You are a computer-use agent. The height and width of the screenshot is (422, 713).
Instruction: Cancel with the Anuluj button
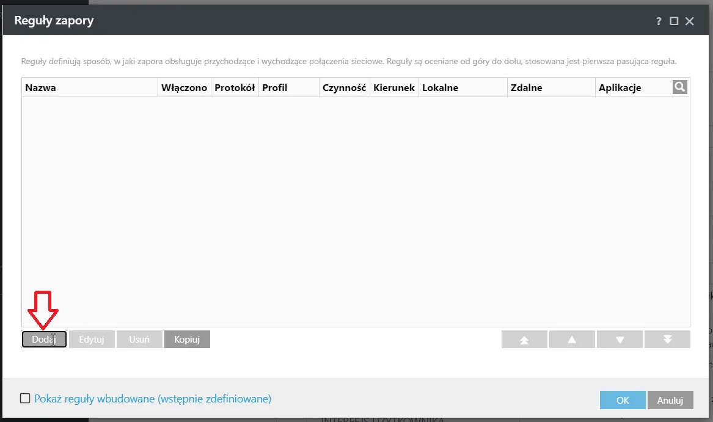670,400
